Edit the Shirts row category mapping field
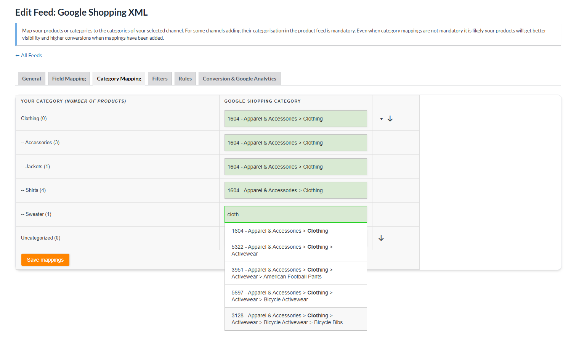 pos(295,190)
